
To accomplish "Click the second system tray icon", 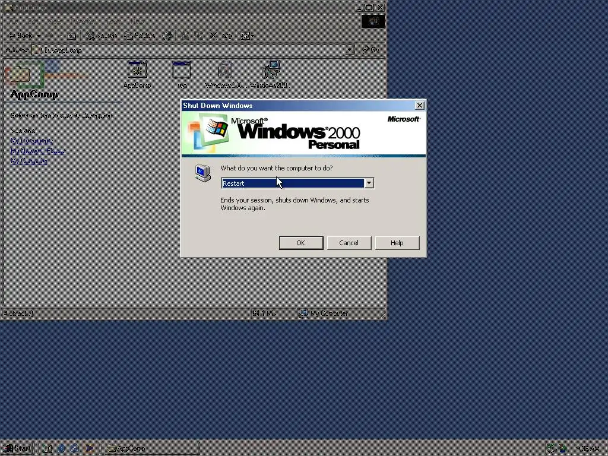I will 563,449.
